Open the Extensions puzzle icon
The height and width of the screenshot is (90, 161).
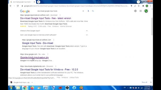pos(143,6)
